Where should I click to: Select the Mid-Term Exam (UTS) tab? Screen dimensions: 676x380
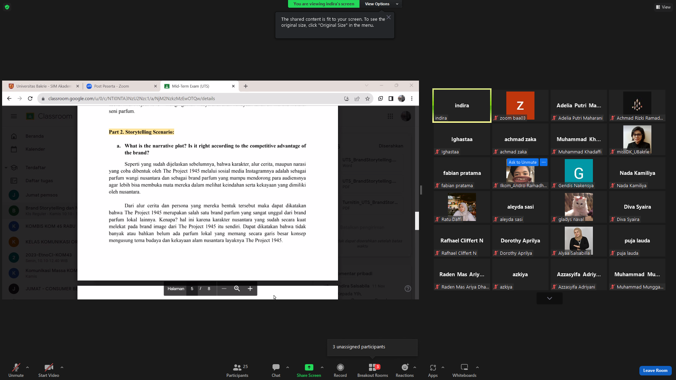199,86
